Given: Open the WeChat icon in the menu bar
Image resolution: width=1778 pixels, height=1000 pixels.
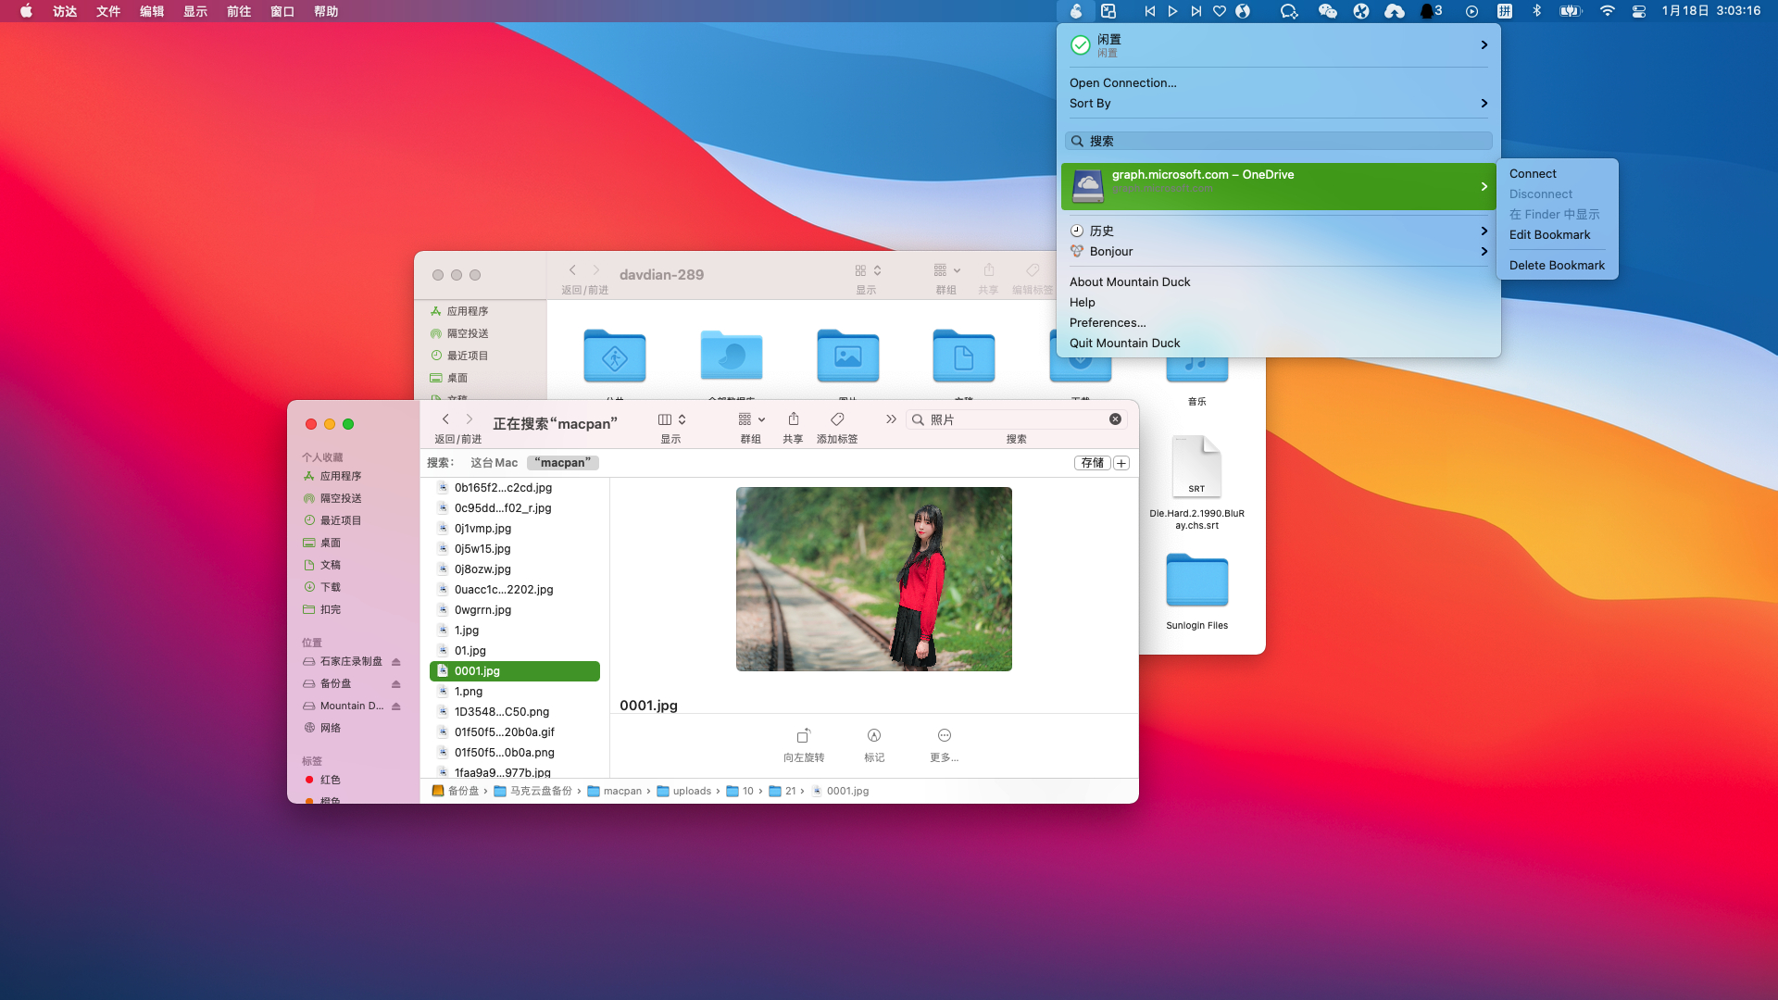Looking at the screenshot, I should pyautogui.click(x=1327, y=11).
